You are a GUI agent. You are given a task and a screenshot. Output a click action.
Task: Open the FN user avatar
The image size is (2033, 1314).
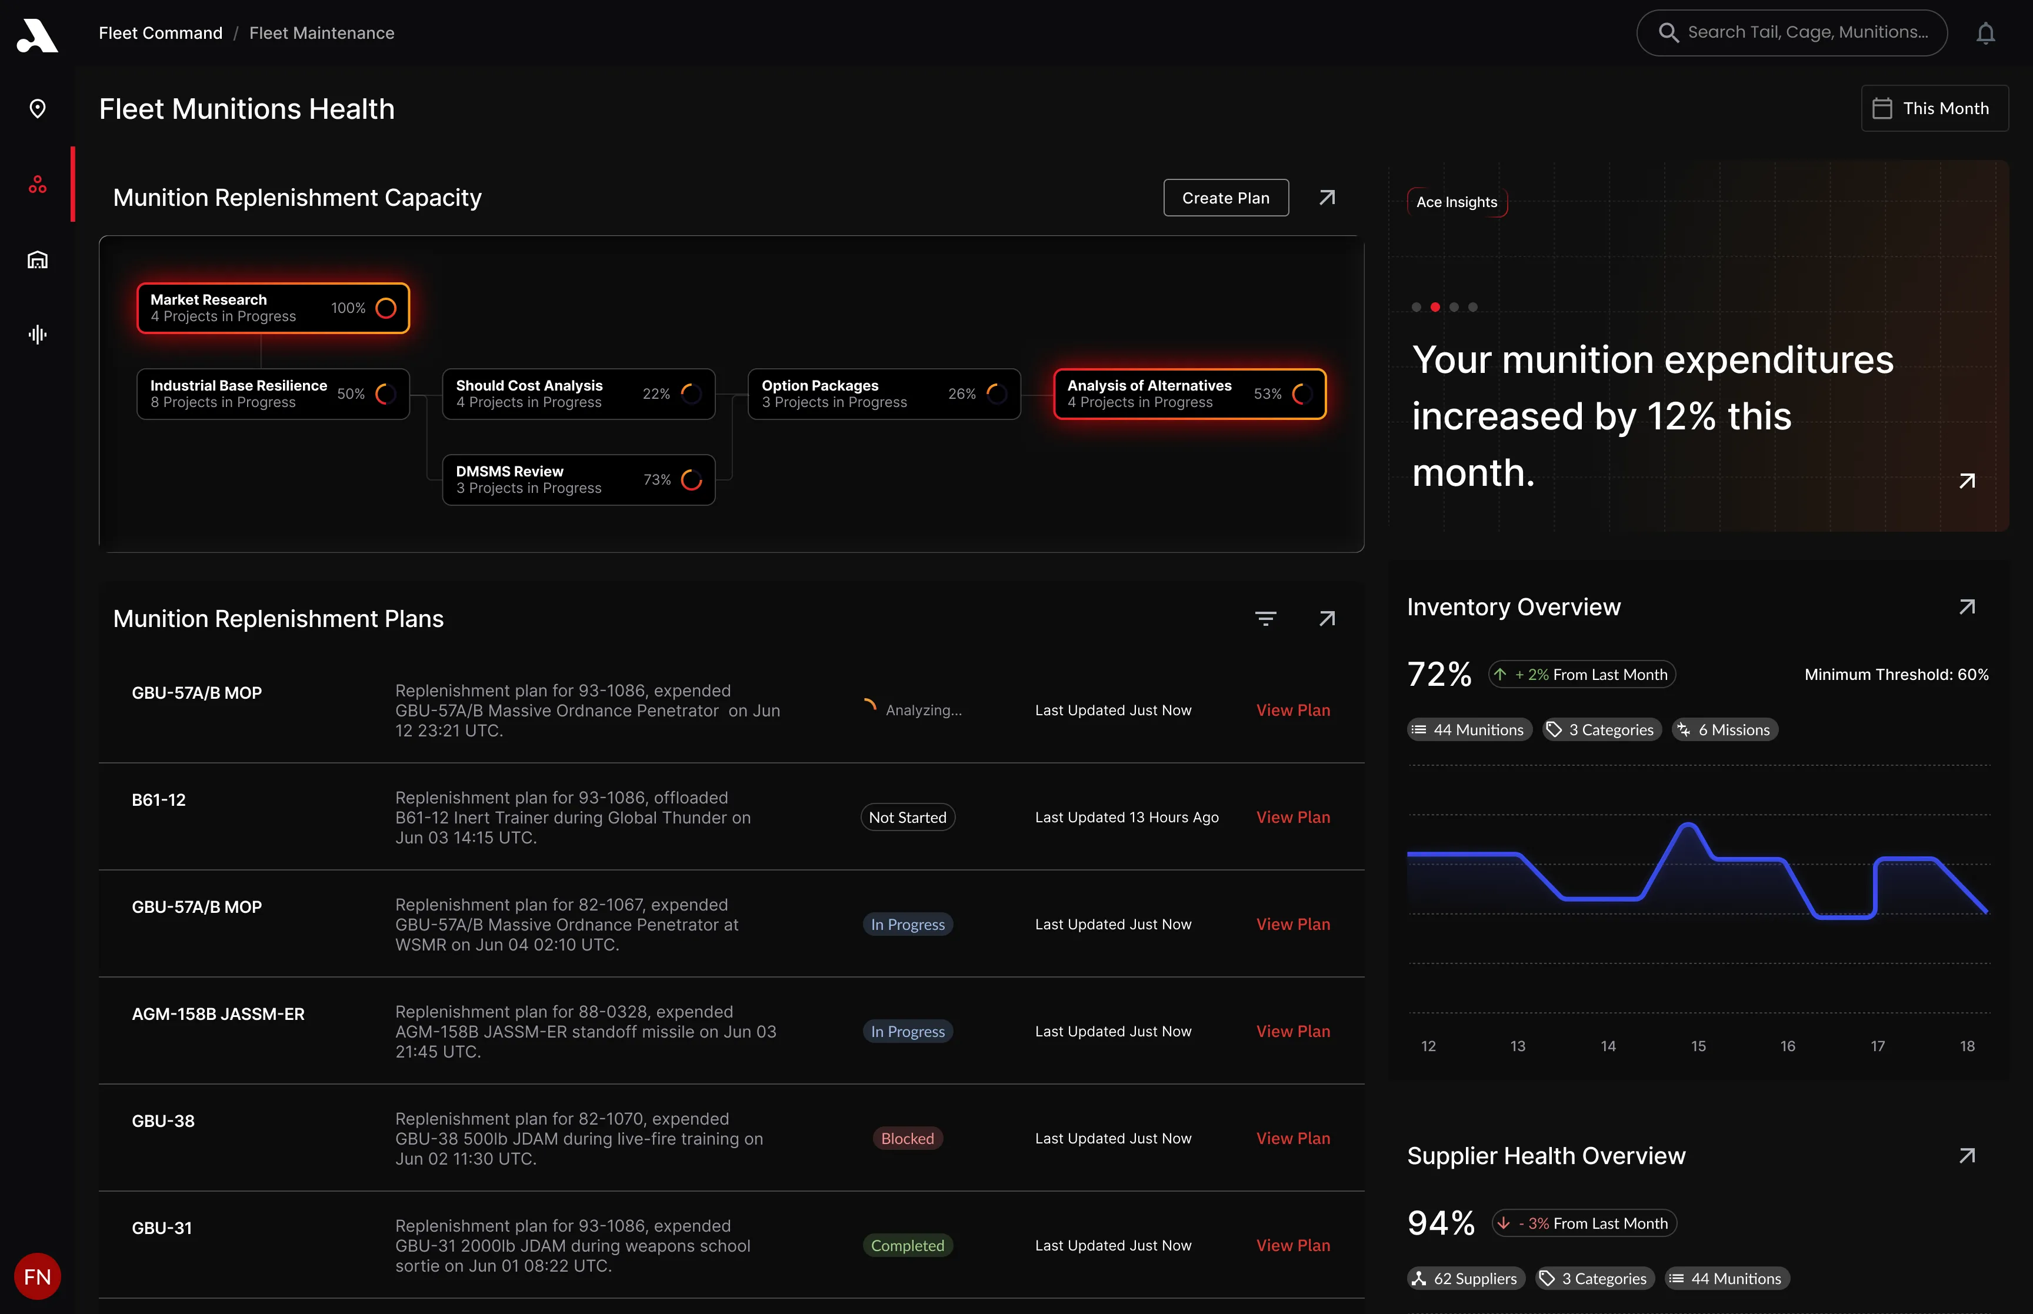[38, 1276]
